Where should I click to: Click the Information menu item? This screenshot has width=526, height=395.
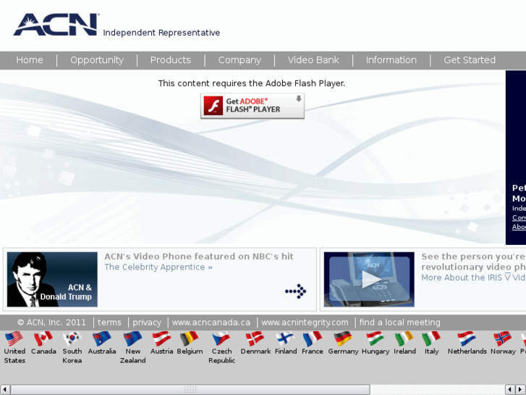click(x=391, y=60)
